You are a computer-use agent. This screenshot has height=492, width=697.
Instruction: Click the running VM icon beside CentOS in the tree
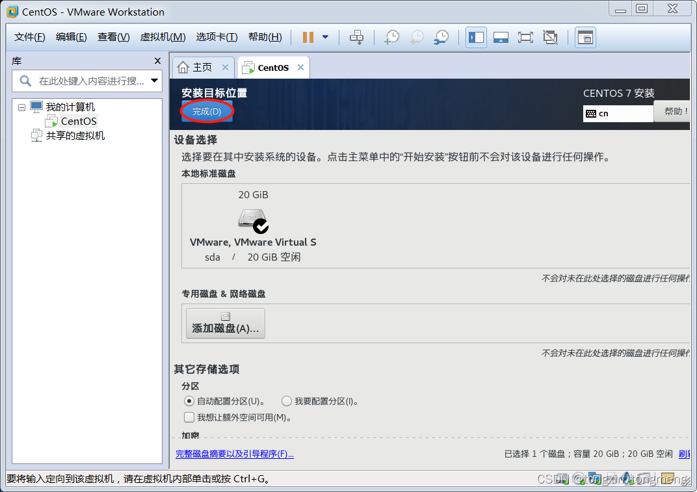point(51,122)
